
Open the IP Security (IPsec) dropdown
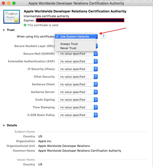[x=78, y=69]
